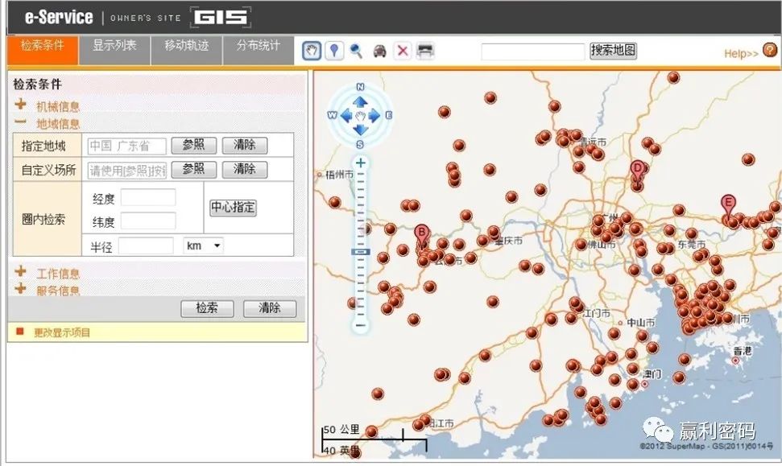Open the 分布统计 tab
Screen dimensions: 782x466
tap(259, 46)
